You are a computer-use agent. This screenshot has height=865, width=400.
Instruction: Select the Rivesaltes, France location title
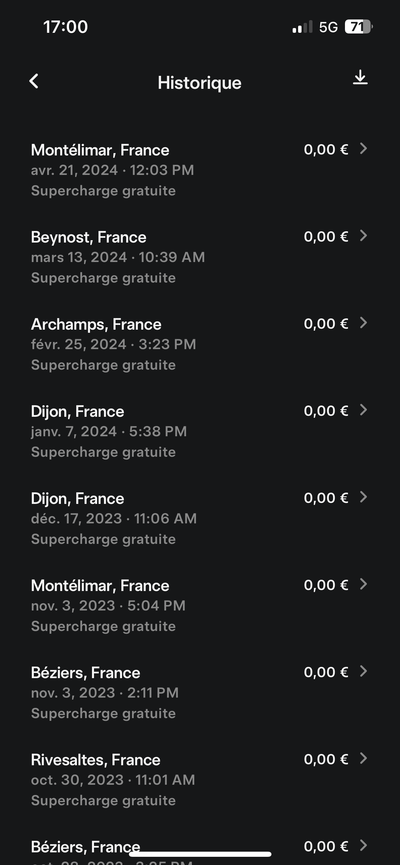click(x=96, y=760)
